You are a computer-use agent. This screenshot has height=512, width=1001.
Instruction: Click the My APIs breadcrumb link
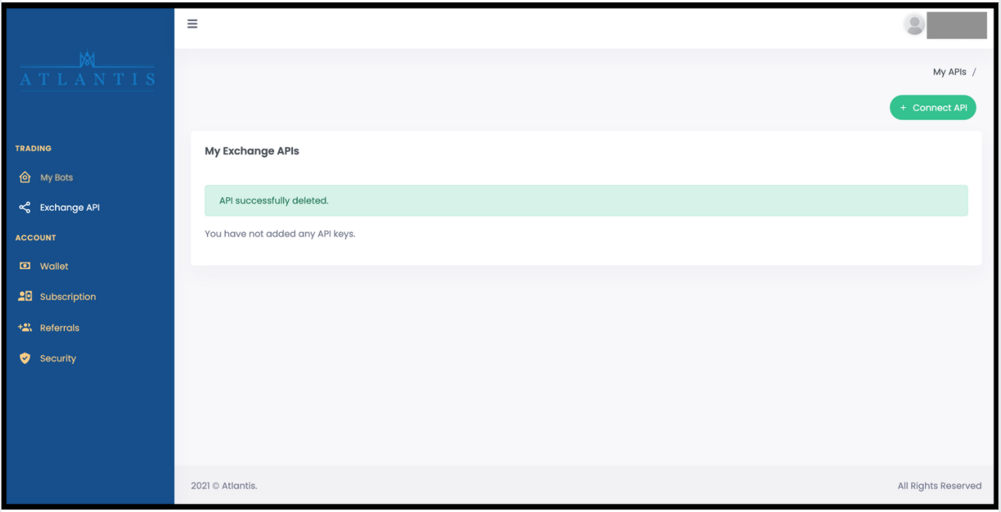pos(950,72)
